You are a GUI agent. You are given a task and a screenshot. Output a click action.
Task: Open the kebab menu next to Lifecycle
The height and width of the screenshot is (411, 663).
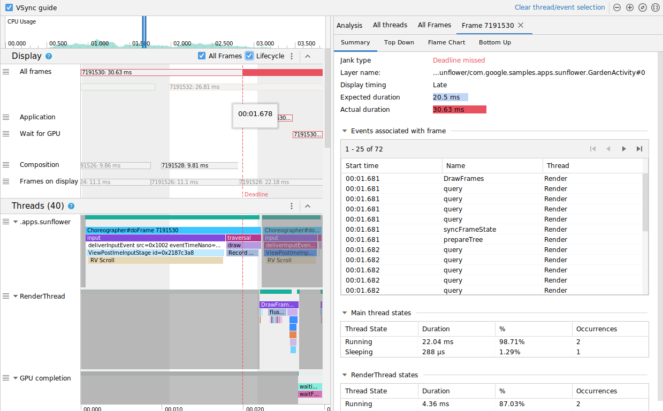coord(292,56)
